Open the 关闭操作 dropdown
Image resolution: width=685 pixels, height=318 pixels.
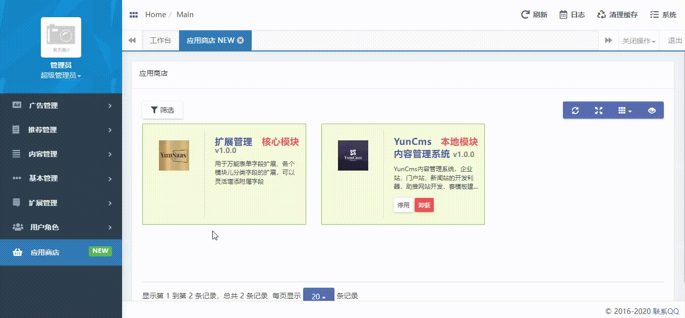[639, 41]
